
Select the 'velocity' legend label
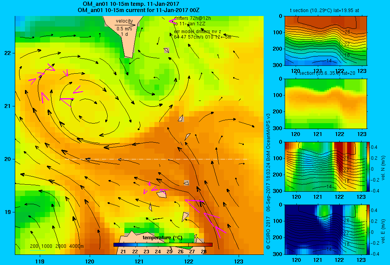pos(124,21)
